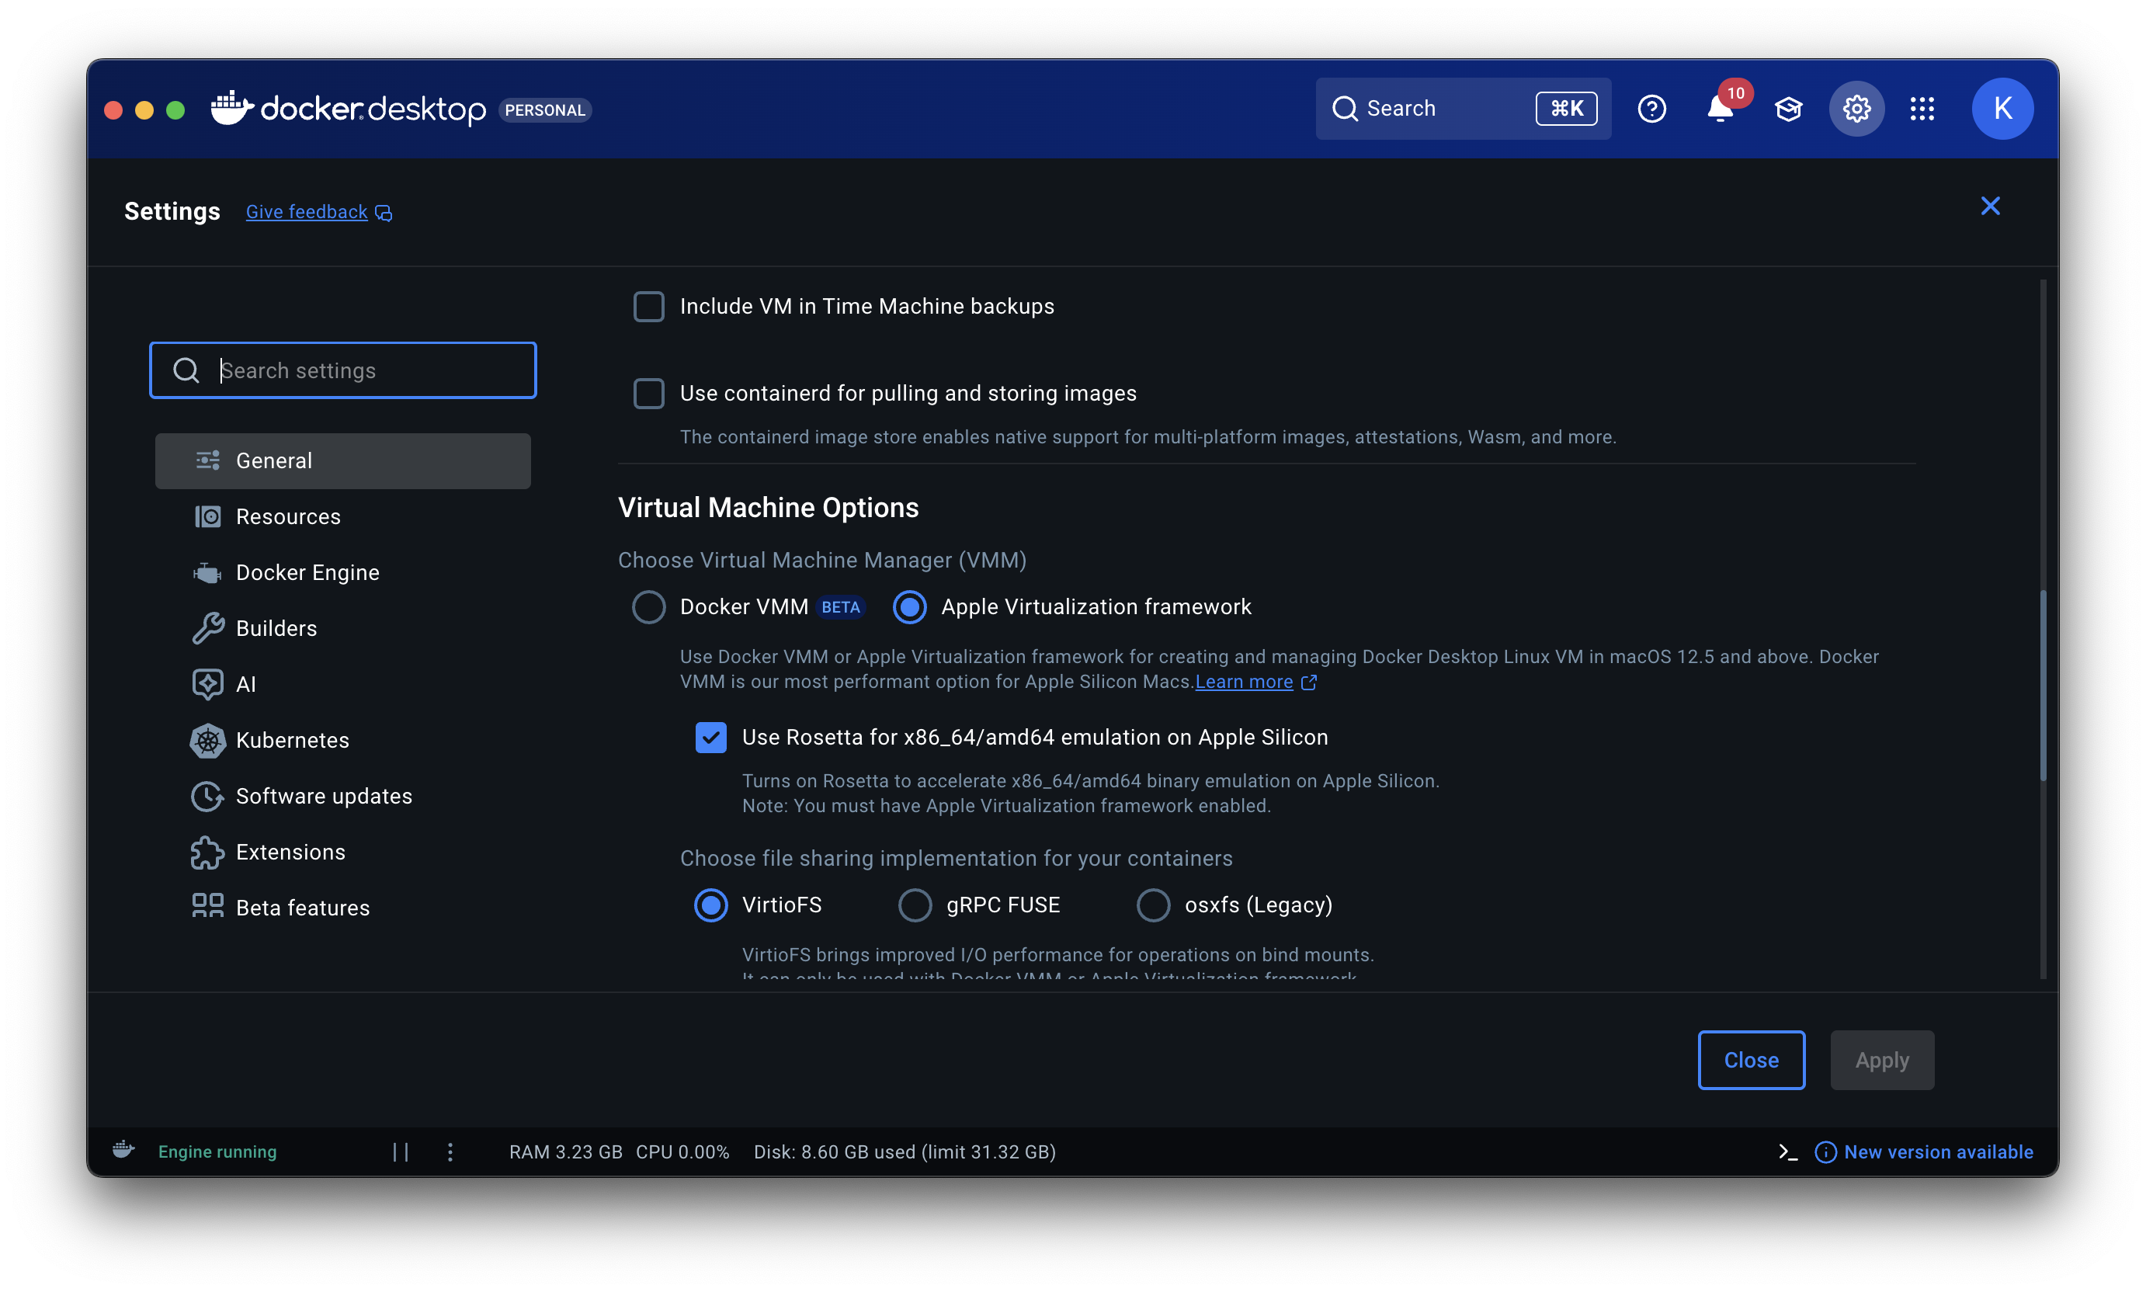Open the three-dot engine menu in status bar
This screenshot has width=2146, height=1292.
[450, 1151]
